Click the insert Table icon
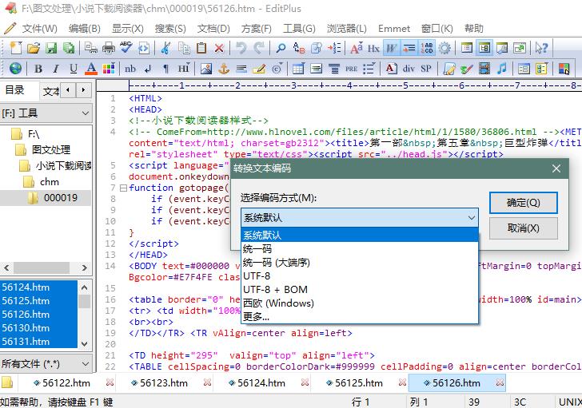 tap(298, 69)
